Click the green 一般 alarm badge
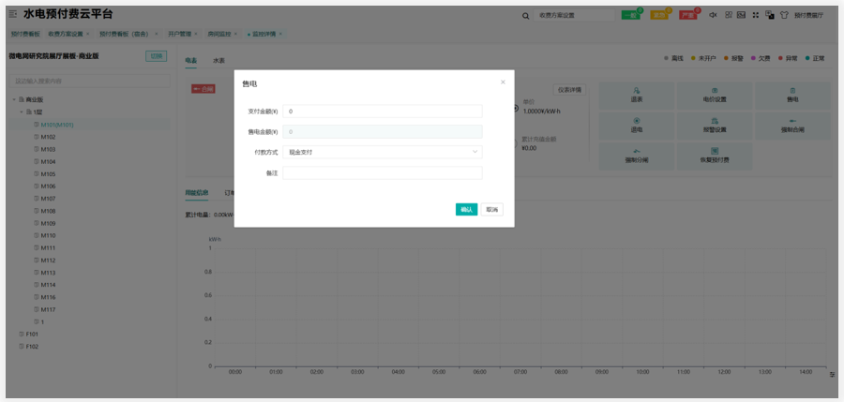Image resolution: width=844 pixels, height=402 pixels. [x=631, y=16]
